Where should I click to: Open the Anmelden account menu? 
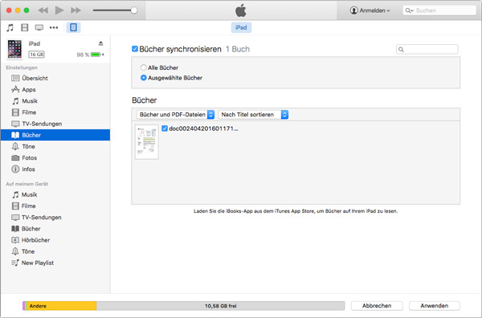(370, 10)
